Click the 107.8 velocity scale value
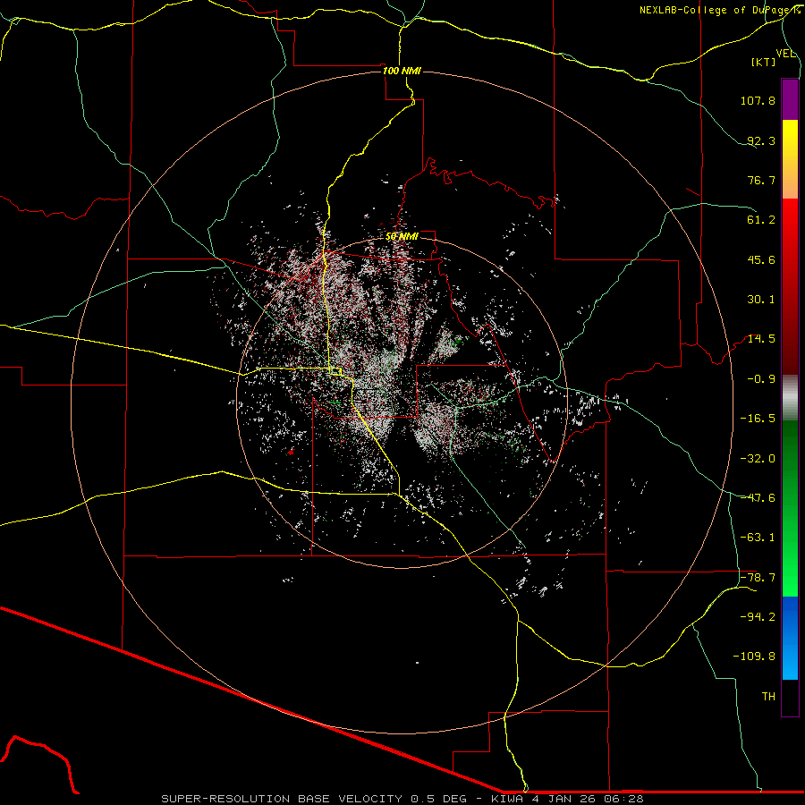The image size is (805, 805). [x=758, y=100]
